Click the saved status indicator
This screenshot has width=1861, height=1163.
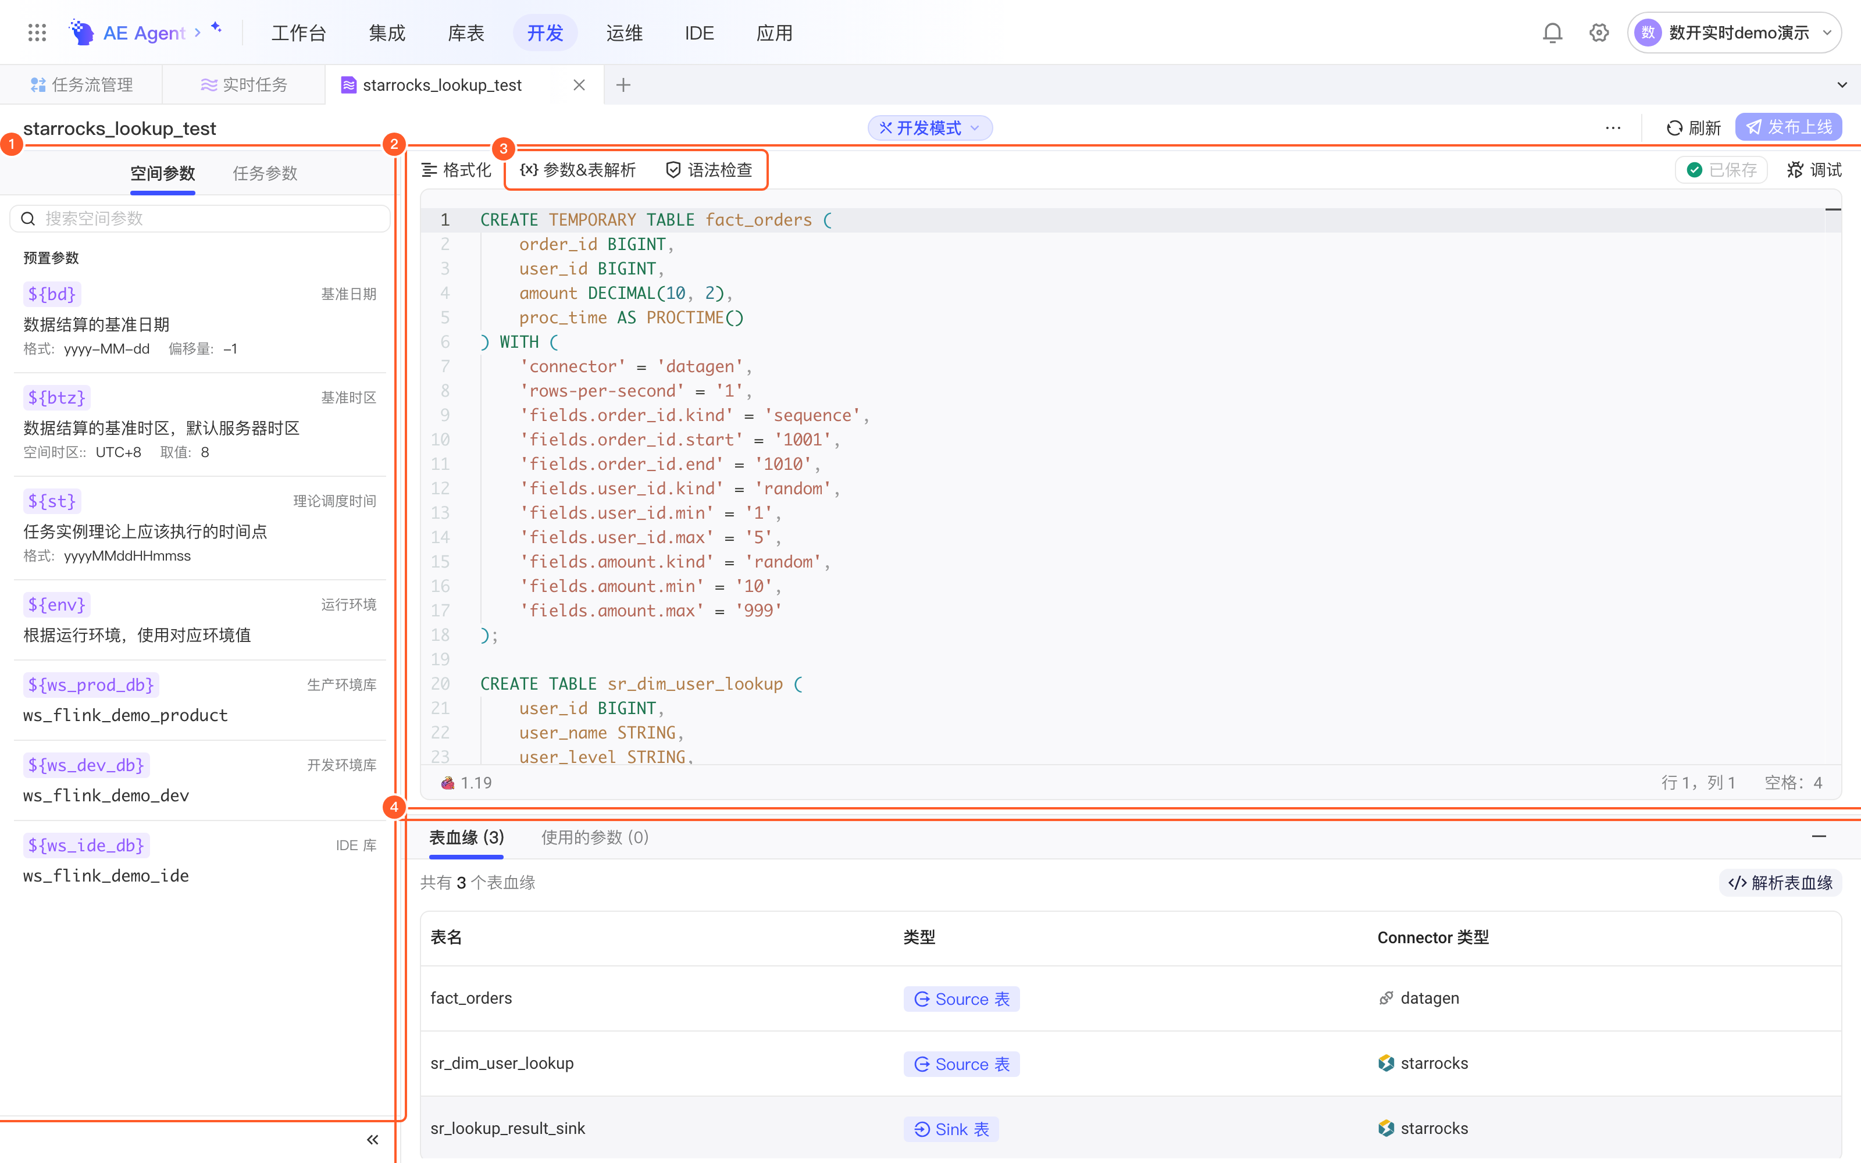(1721, 170)
